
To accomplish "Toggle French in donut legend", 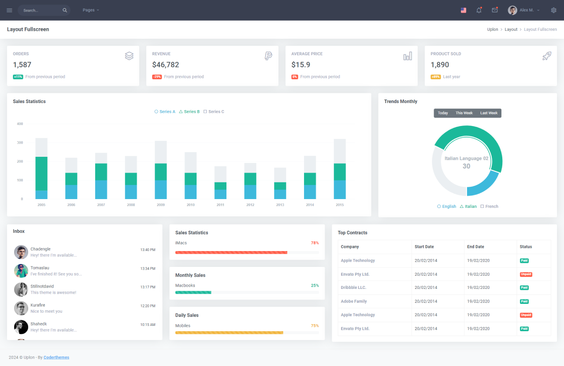I will point(489,207).
